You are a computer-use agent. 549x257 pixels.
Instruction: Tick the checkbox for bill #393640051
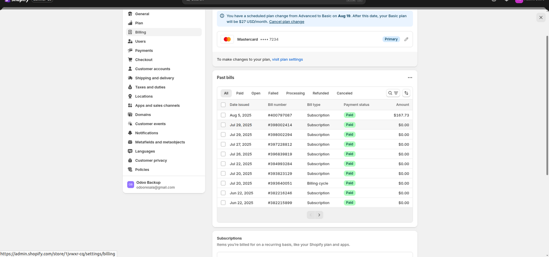[x=223, y=183]
